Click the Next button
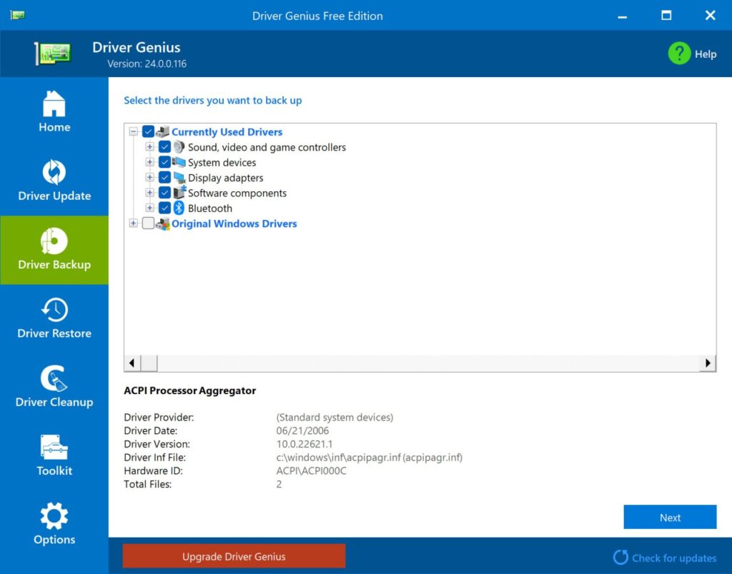The width and height of the screenshot is (732, 574). click(670, 517)
